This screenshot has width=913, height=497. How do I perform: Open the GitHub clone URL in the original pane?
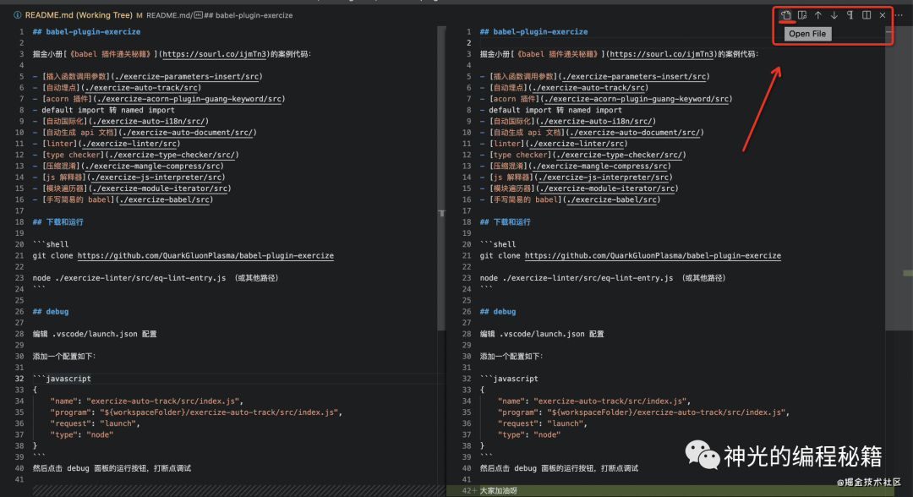pos(205,255)
